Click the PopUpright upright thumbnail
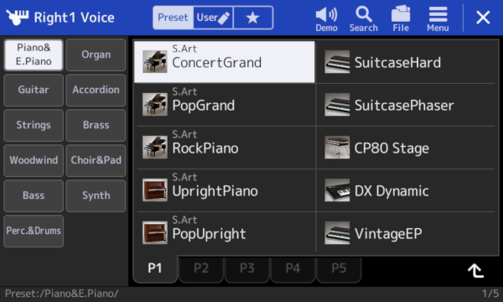Screen dimensions: 503x302 click(x=155, y=232)
